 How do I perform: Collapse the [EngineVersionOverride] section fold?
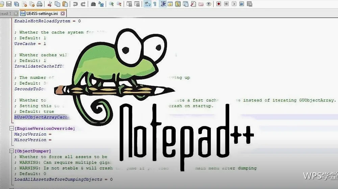tap(11, 128)
